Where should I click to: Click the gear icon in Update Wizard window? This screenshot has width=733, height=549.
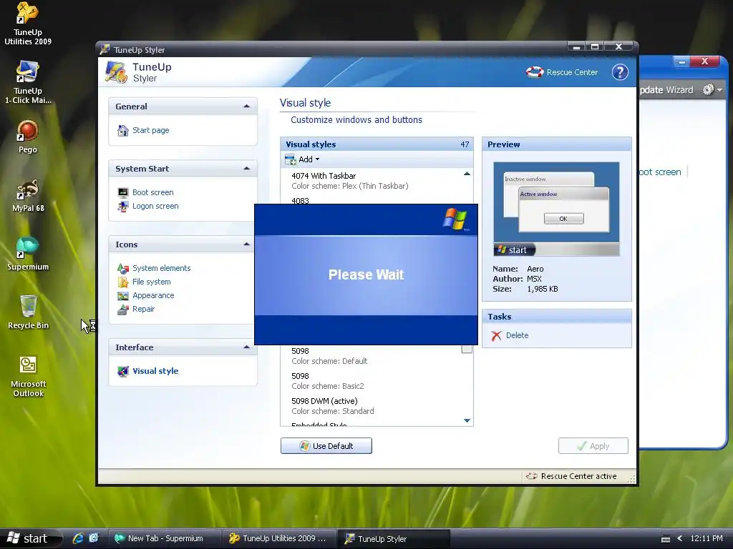click(x=708, y=89)
